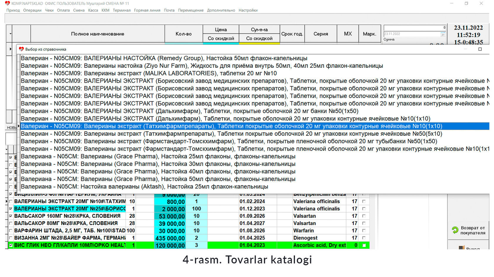Uncheck the box left of ВАЛЬСАКОР 160МГ row
This screenshot has height=277, width=494.
[11, 216]
